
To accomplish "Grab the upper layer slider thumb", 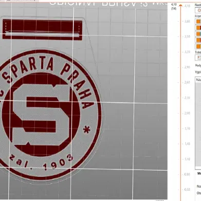I will [x=180, y=6].
